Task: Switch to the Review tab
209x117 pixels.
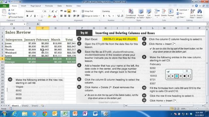Action: [69, 6]
